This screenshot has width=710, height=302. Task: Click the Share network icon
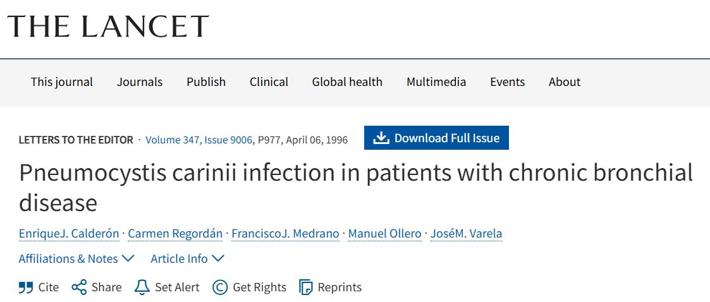pos(79,287)
